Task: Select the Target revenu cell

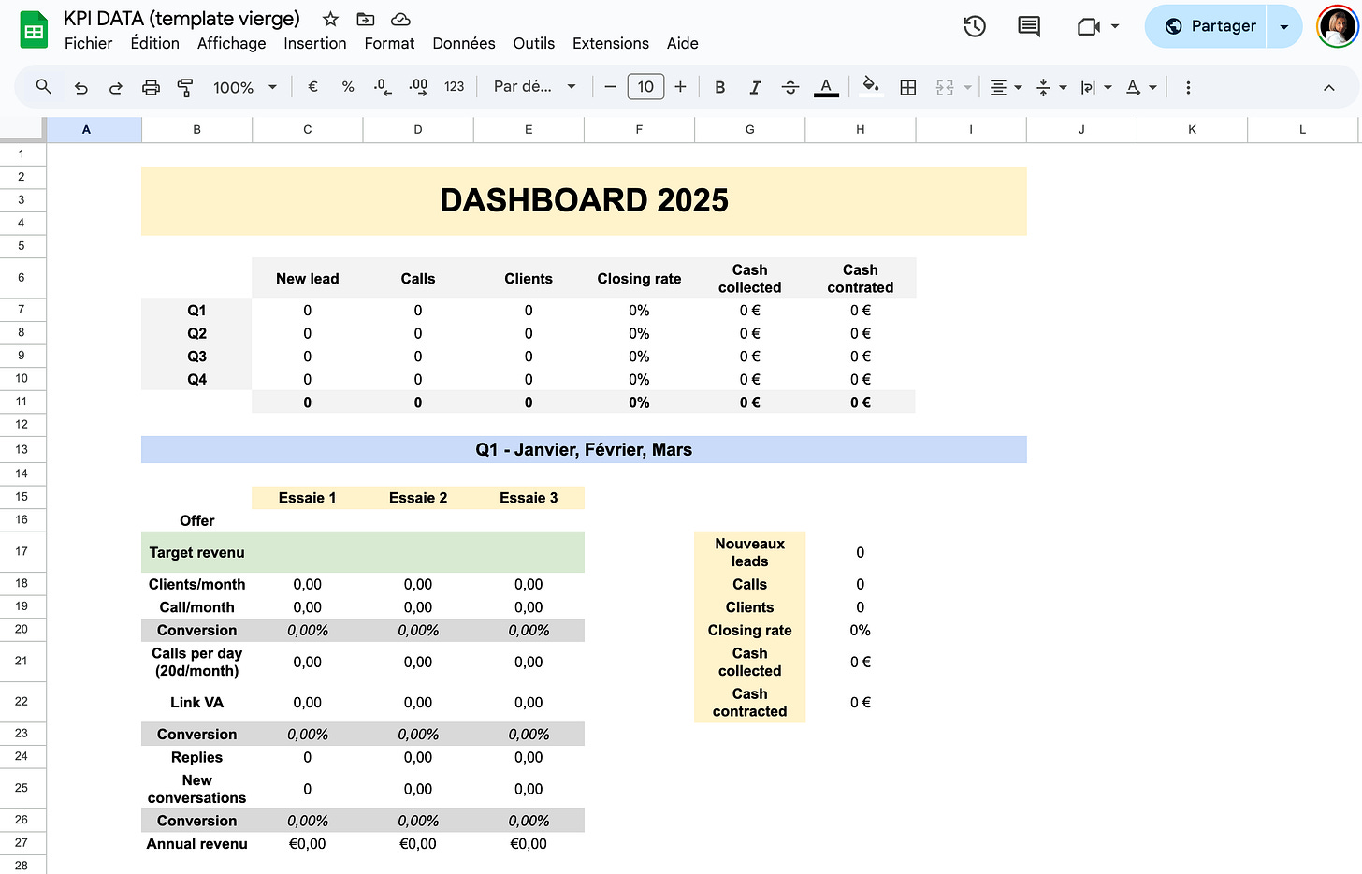Action: click(196, 552)
